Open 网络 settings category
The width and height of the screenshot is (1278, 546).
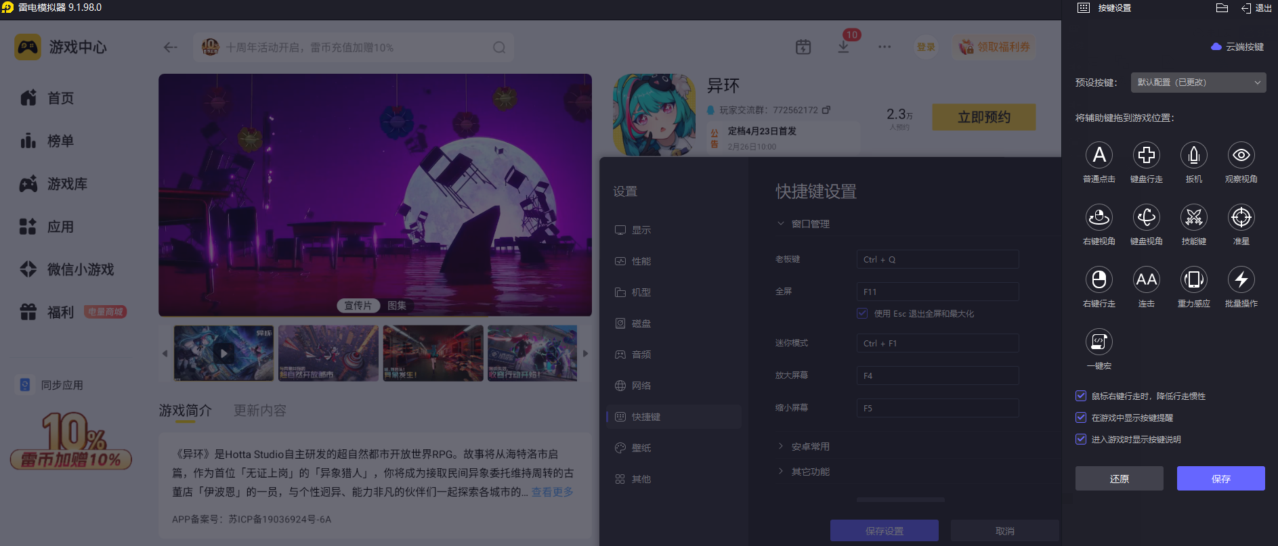674,386
